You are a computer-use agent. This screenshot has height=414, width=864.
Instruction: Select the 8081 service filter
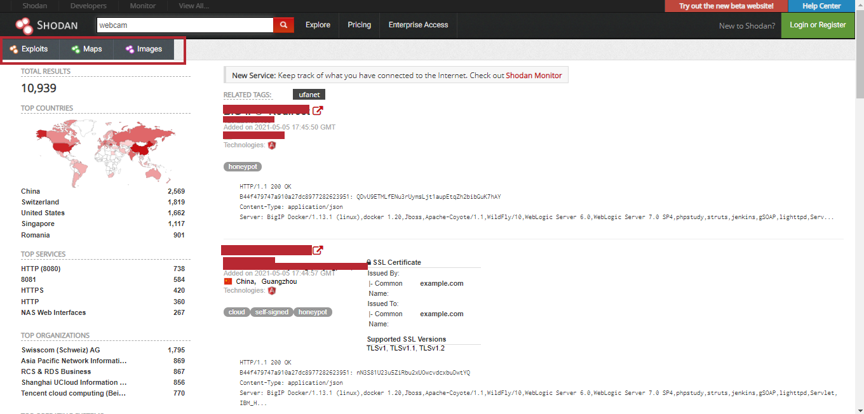coord(29,279)
